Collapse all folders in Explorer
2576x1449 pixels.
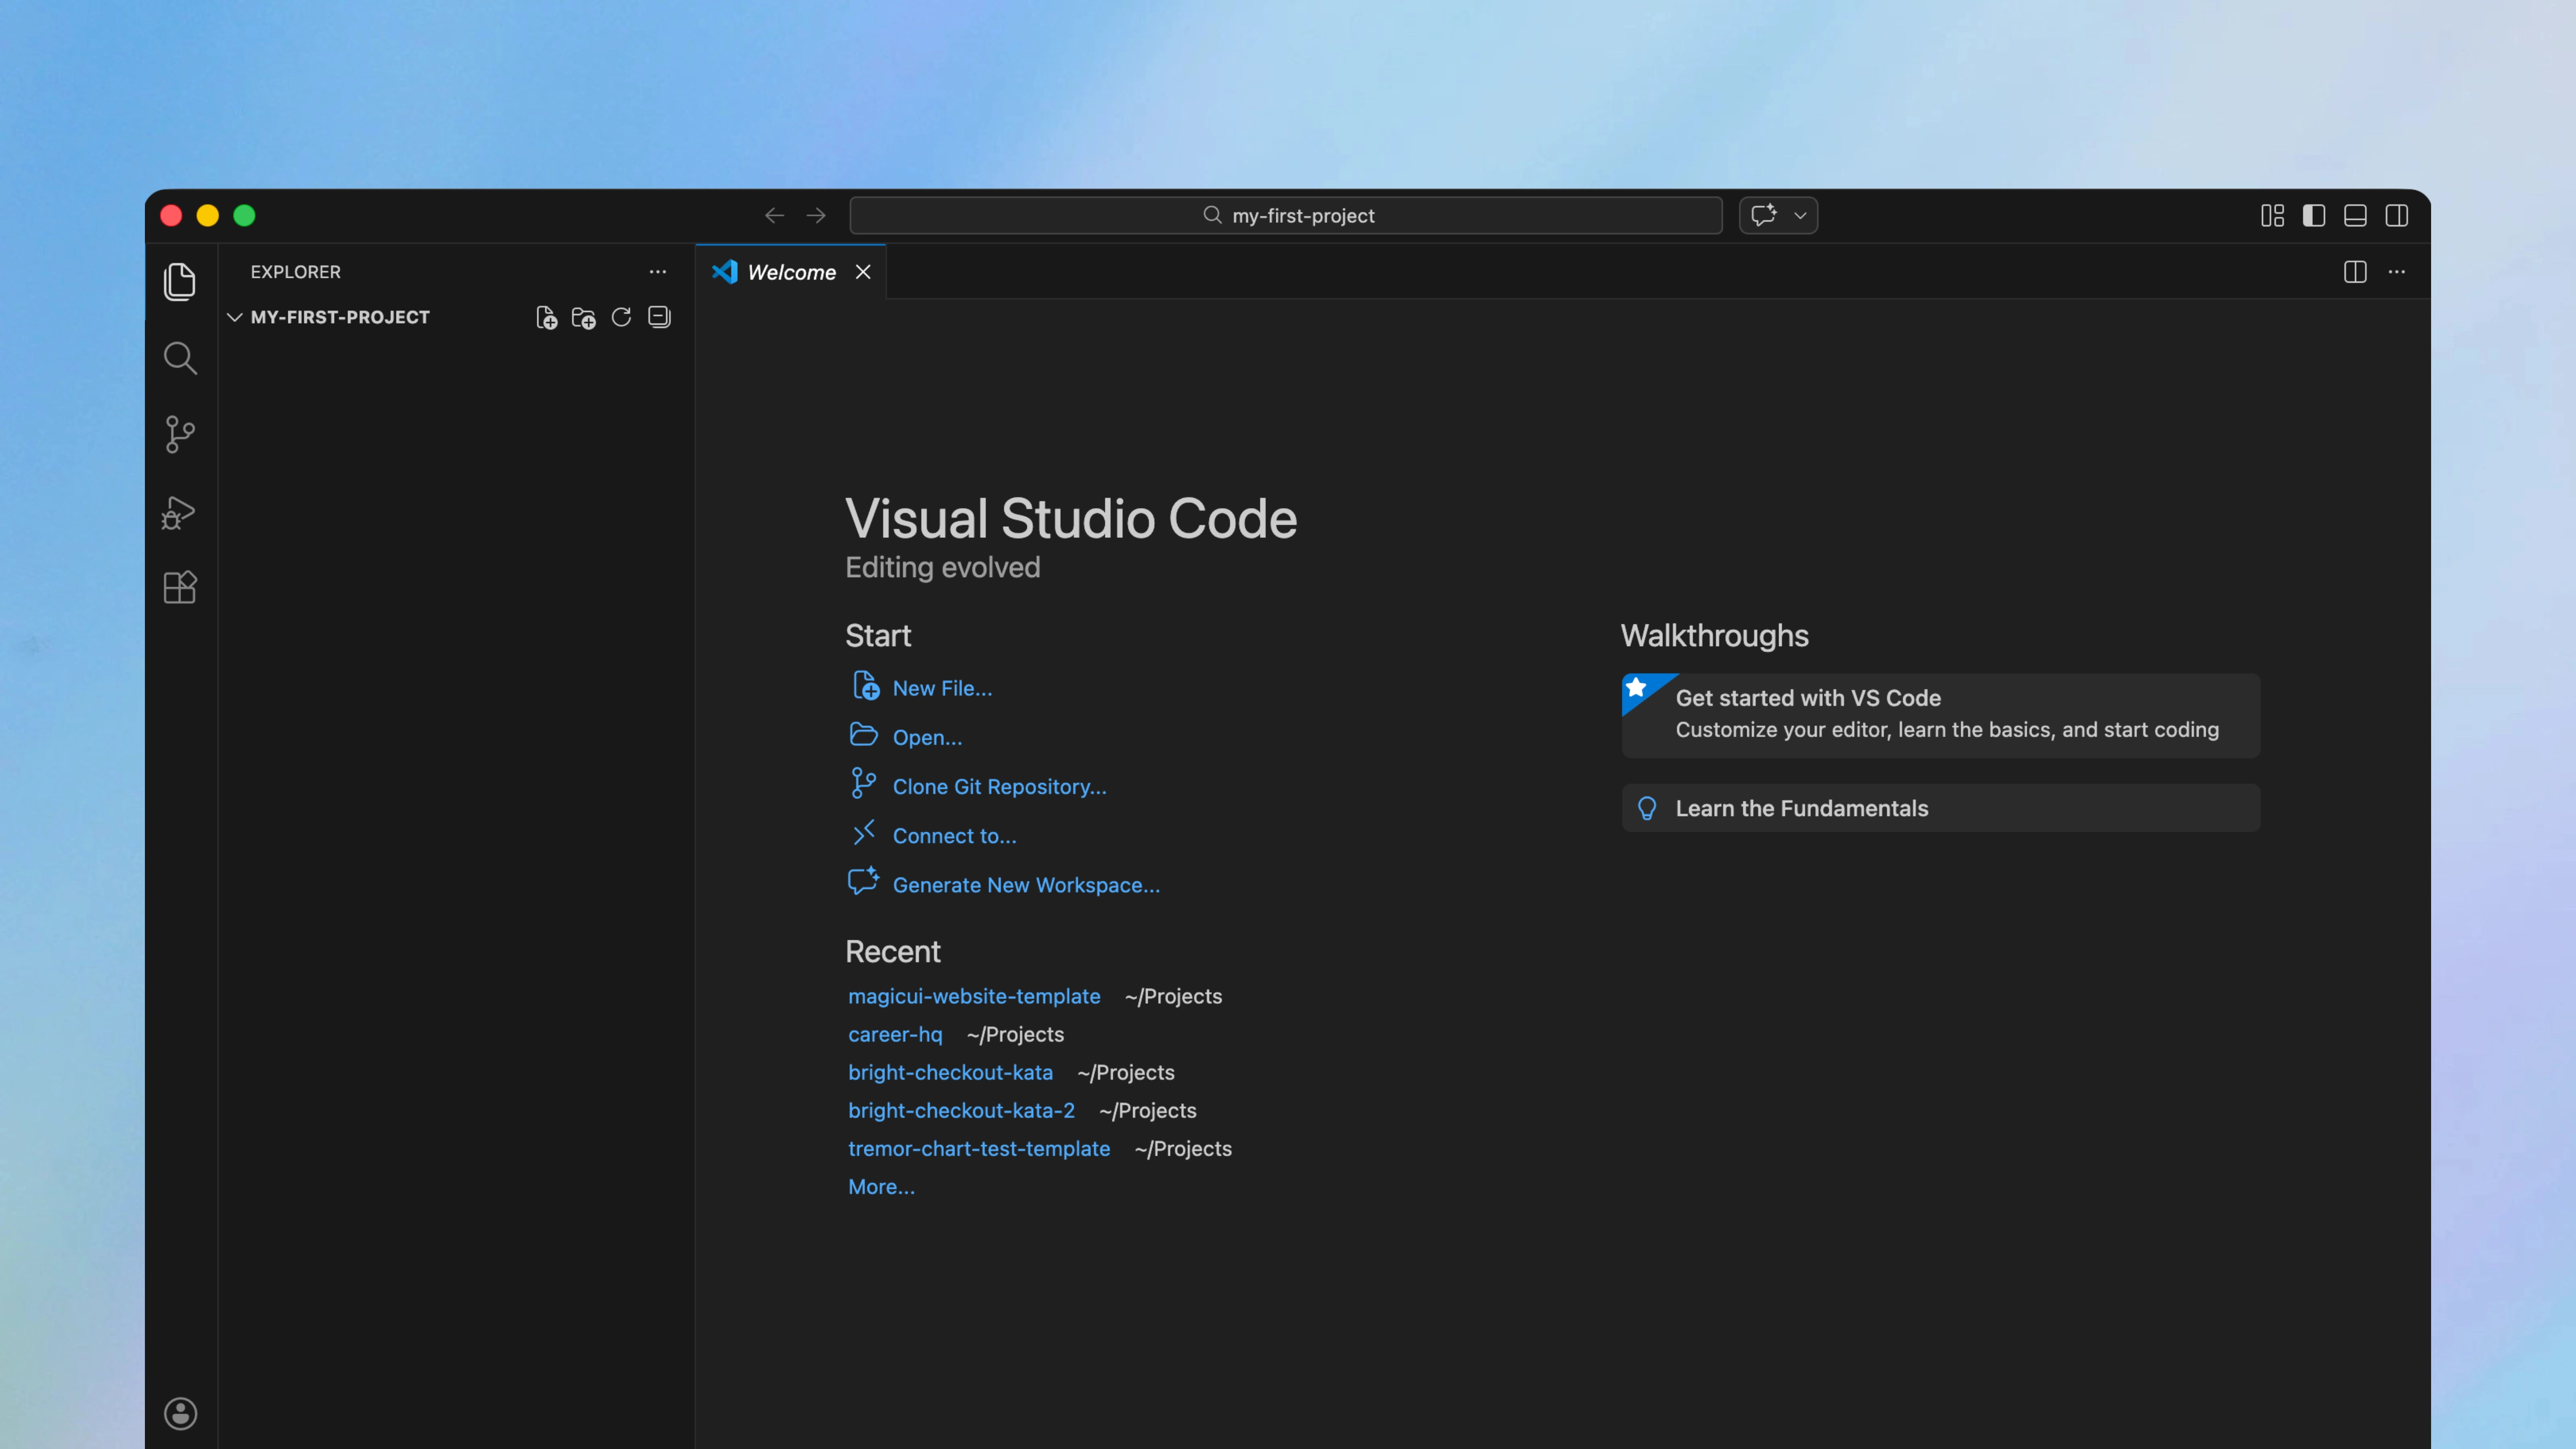[659, 318]
